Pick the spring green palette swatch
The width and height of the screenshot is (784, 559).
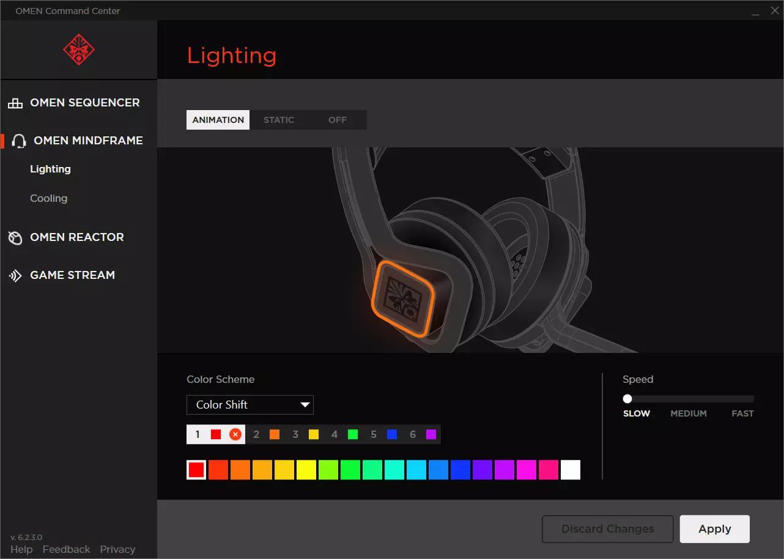[x=372, y=470]
